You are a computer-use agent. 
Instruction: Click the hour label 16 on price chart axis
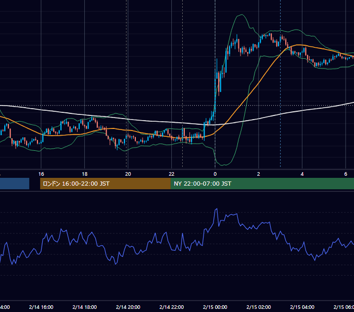(41, 174)
